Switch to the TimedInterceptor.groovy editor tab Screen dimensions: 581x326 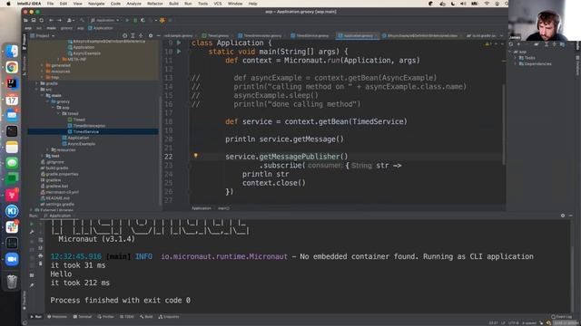pyautogui.click(x=261, y=36)
